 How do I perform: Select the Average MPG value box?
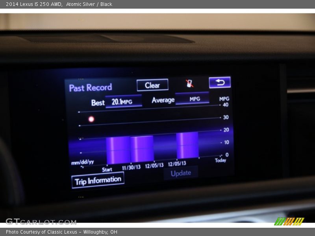click(x=192, y=99)
